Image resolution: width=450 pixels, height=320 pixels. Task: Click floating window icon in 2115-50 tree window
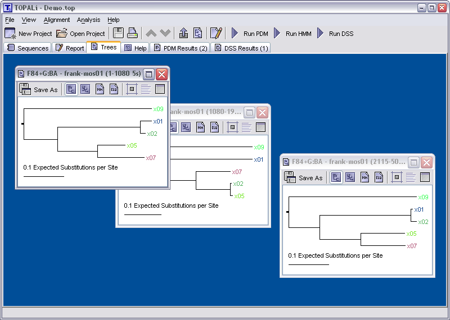point(425,177)
